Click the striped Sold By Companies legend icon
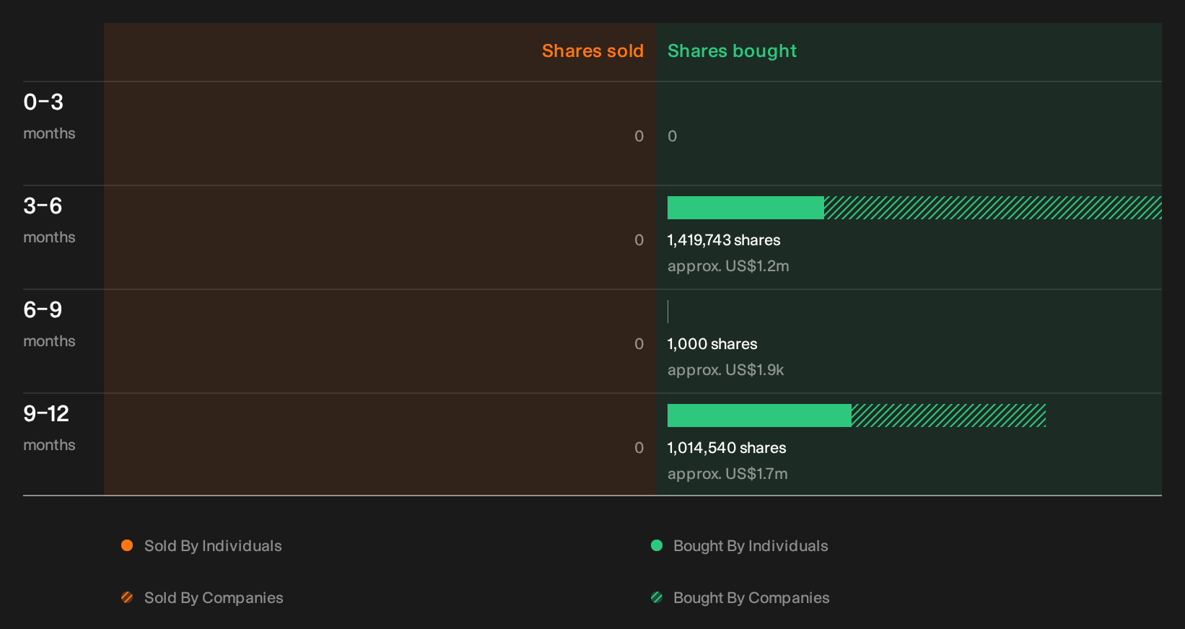 pyautogui.click(x=127, y=597)
